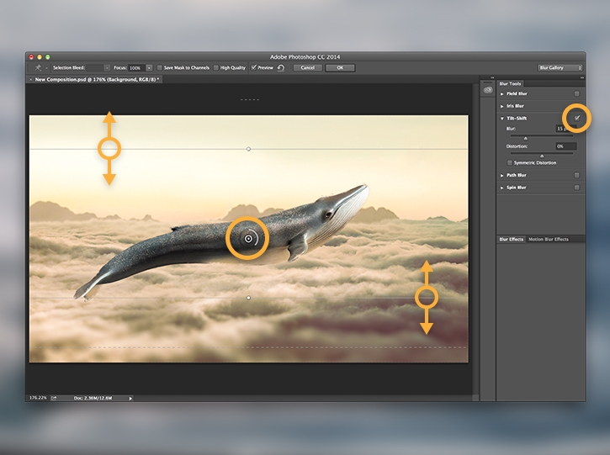This screenshot has height=455, width=610.
Task: Click the status bar share/export icon
Action: tap(54, 398)
